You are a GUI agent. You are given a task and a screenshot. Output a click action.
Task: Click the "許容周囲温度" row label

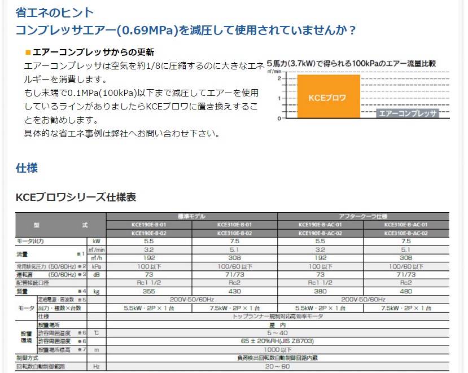point(54,333)
